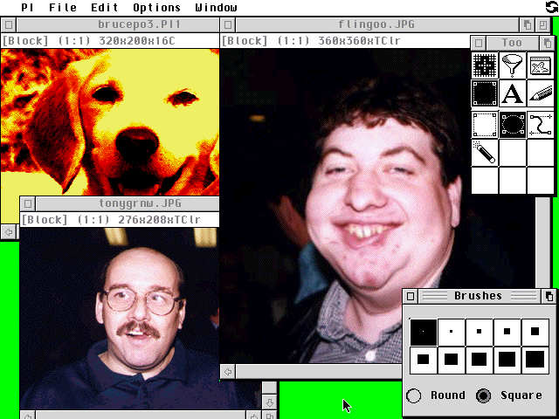559x419 pixels.
Task: Pick the rectangular block selection tool
Action: (485, 123)
